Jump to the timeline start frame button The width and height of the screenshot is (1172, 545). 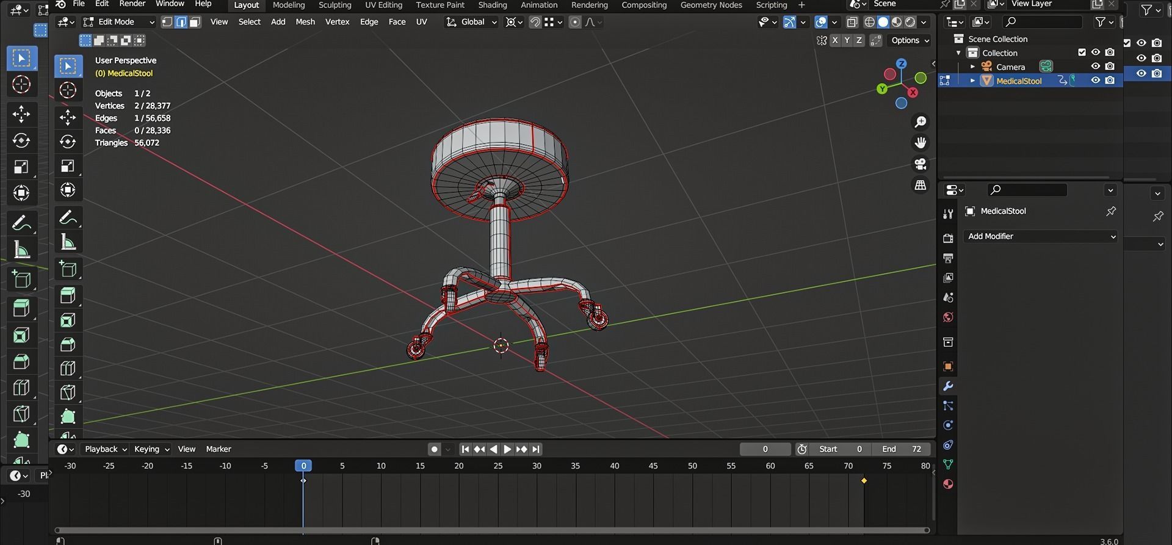point(465,449)
